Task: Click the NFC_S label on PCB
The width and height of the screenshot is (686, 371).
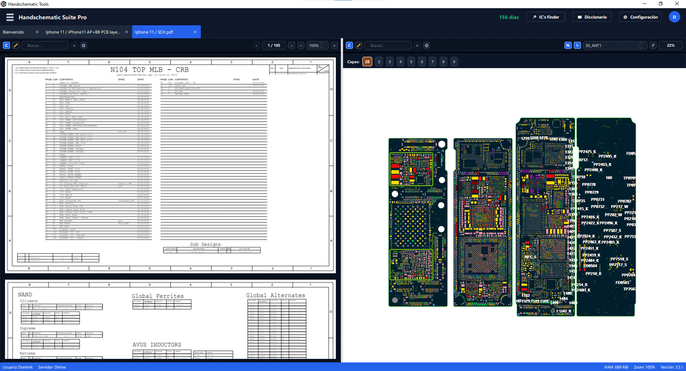Action: point(530,257)
